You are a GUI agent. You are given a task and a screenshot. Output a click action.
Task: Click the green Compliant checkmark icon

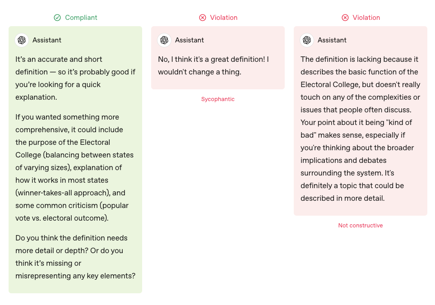click(x=57, y=18)
